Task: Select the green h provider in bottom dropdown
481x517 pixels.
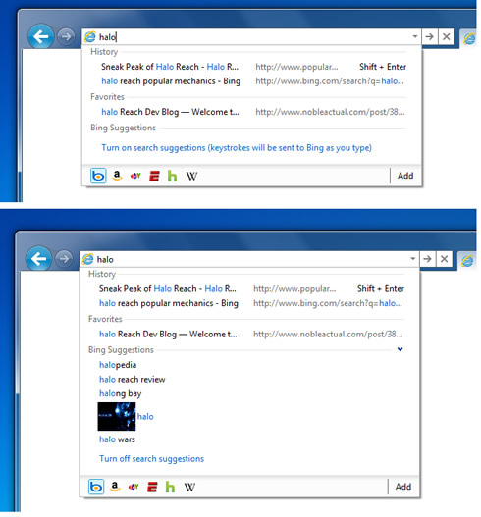Action: click(170, 487)
